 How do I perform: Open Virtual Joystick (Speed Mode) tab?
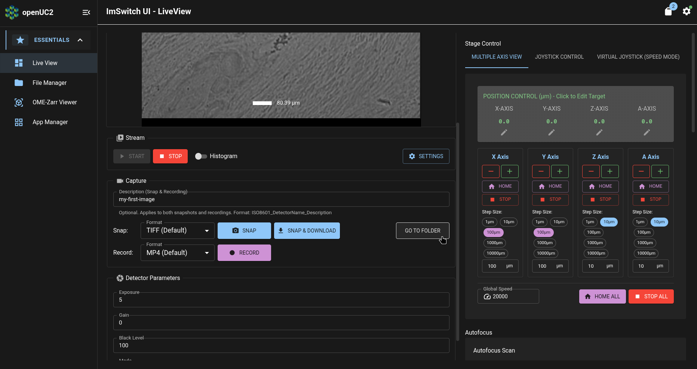[638, 57]
